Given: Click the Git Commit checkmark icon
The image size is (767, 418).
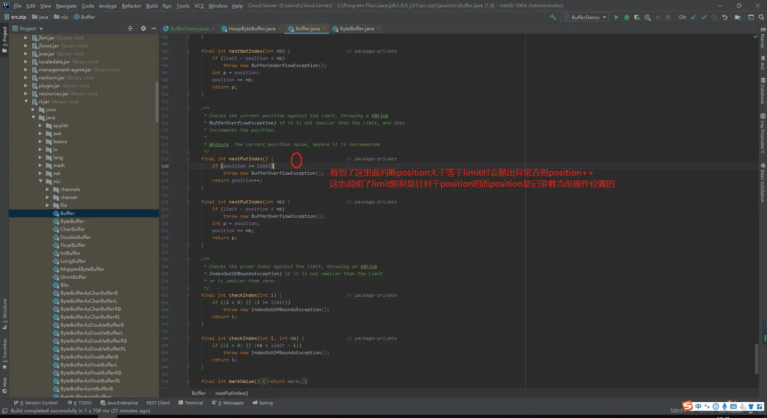Looking at the screenshot, I should point(704,17).
